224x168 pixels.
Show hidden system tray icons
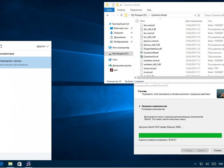tap(195, 164)
